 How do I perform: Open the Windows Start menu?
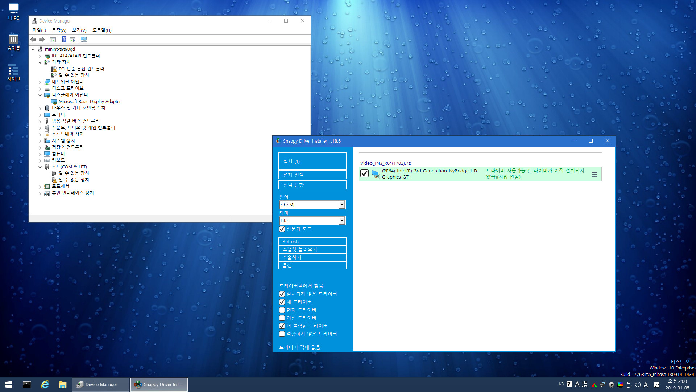pyautogui.click(x=9, y=385)
